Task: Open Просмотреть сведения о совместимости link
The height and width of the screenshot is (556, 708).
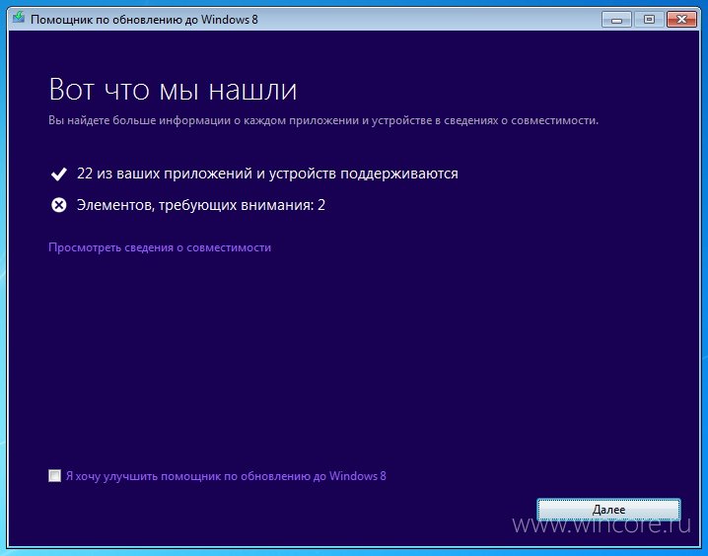Action: [160, 247]
